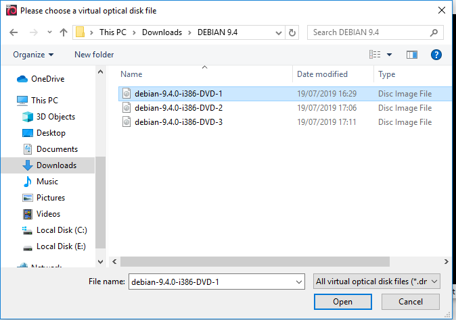Expand the address bar history dropdown
The width and height of the screenshot is (456, 320).
tap(278, 32)
